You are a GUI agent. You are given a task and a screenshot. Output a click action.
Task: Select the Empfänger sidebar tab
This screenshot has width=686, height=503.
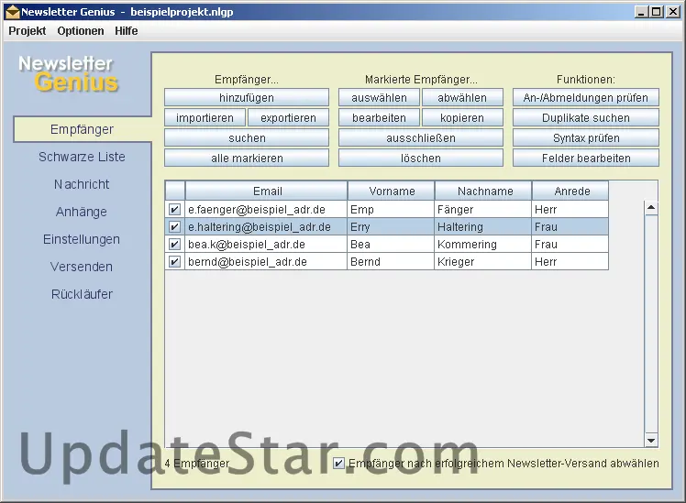coord(82,129)
